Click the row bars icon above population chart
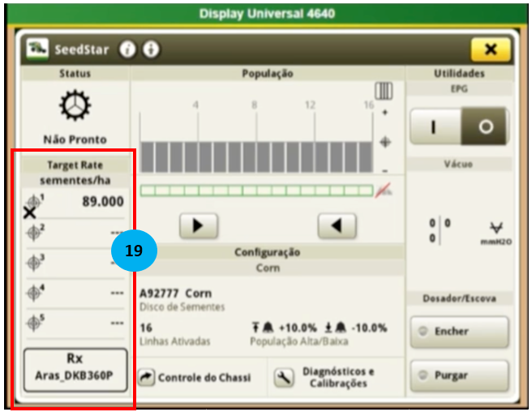This screenshot has height=412, width=532. click(x=384, y=91)
